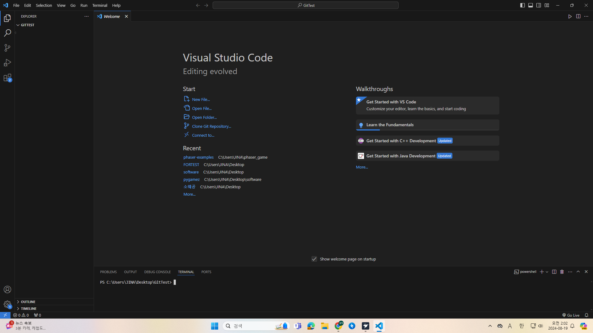Open the Customize Layout icon
This screenshot has width=593, height=333.
coord(547,5)
